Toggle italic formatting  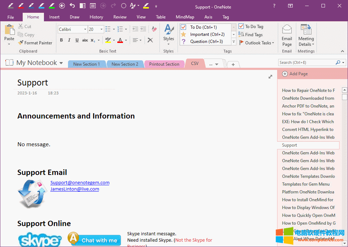pos(69,40)
